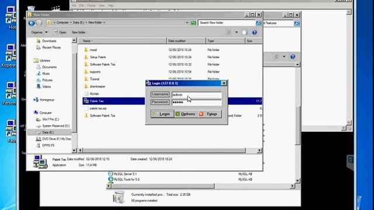This screenshot has height=210, width=374.
Task: Open the Documents library
Action: pos(49,67)
